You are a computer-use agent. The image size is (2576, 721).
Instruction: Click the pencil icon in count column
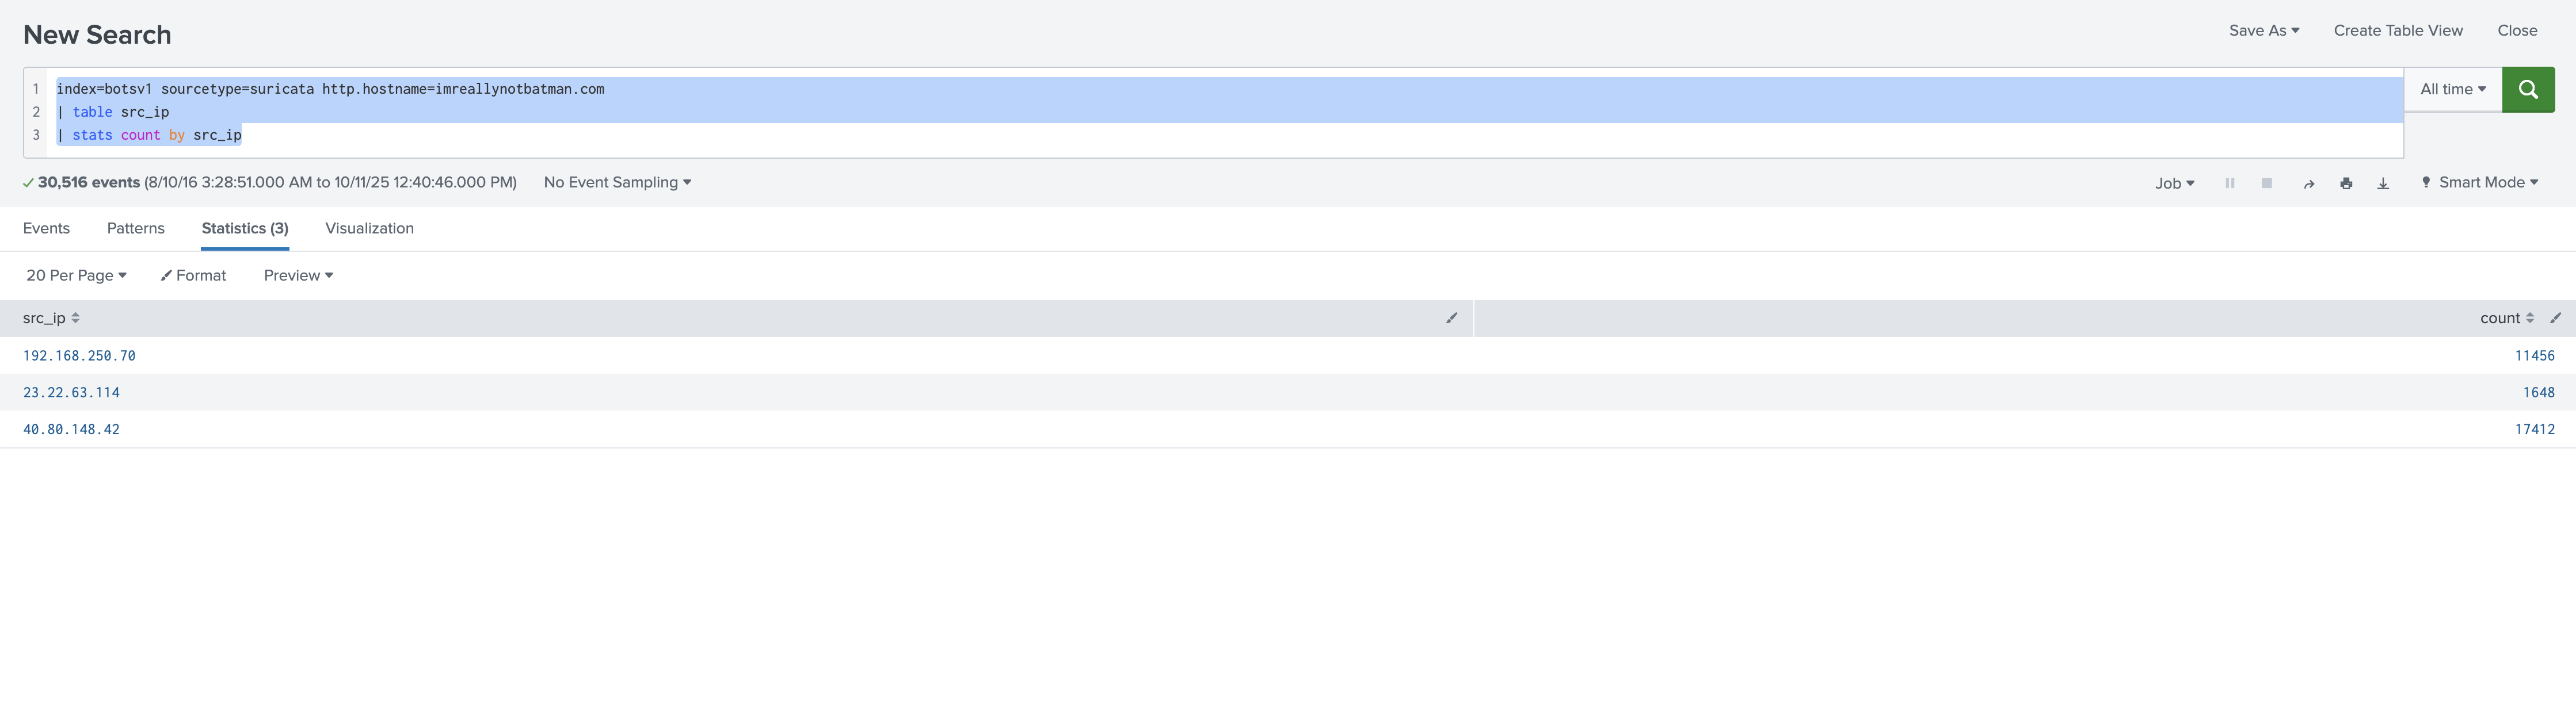2554,319
